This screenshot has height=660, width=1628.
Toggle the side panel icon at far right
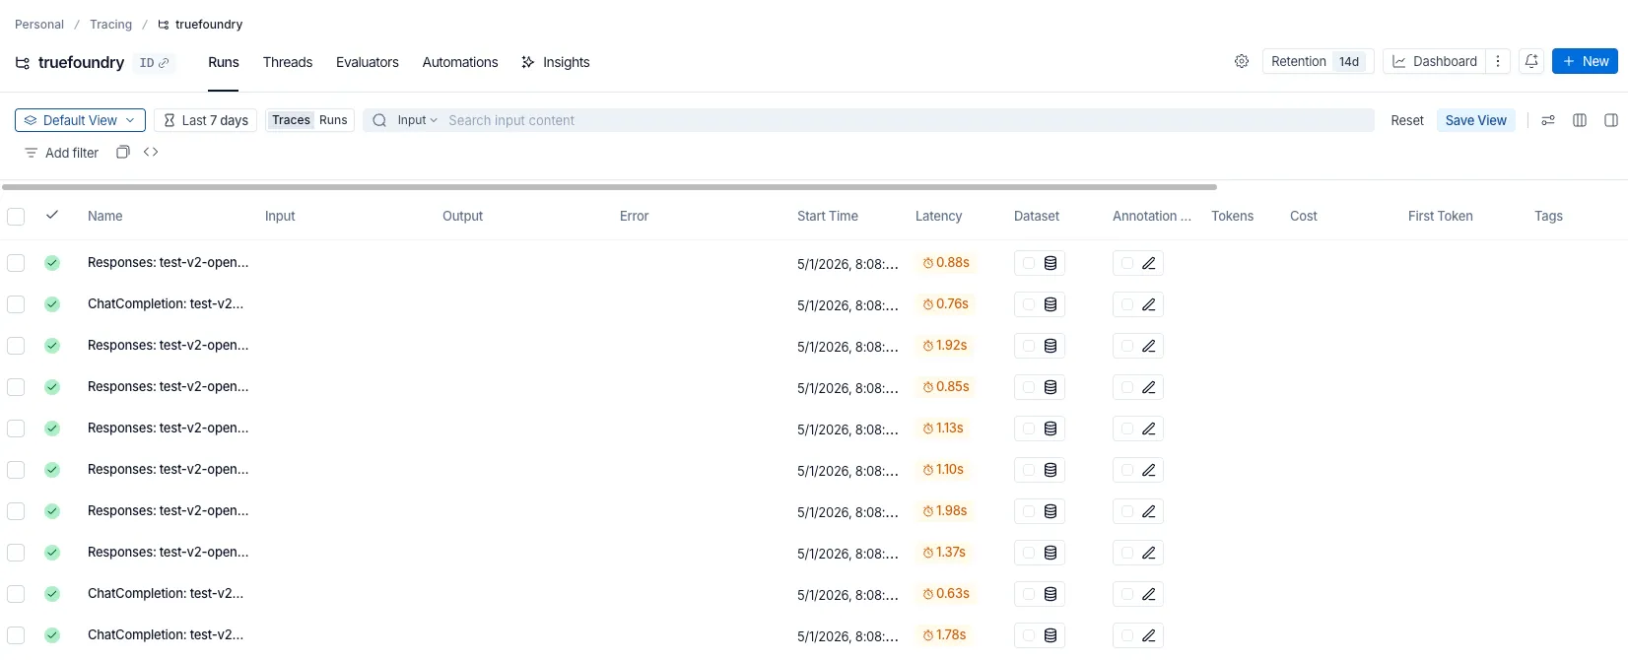[x=1611, y=120]
